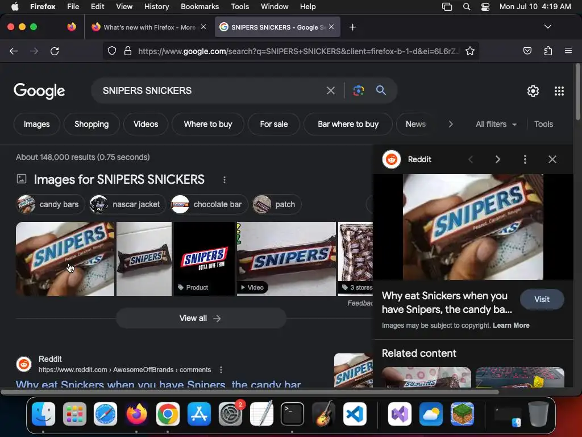
Task: Open macOS Control Center icon
Action: pyautogui.click(x=485, y=7)
